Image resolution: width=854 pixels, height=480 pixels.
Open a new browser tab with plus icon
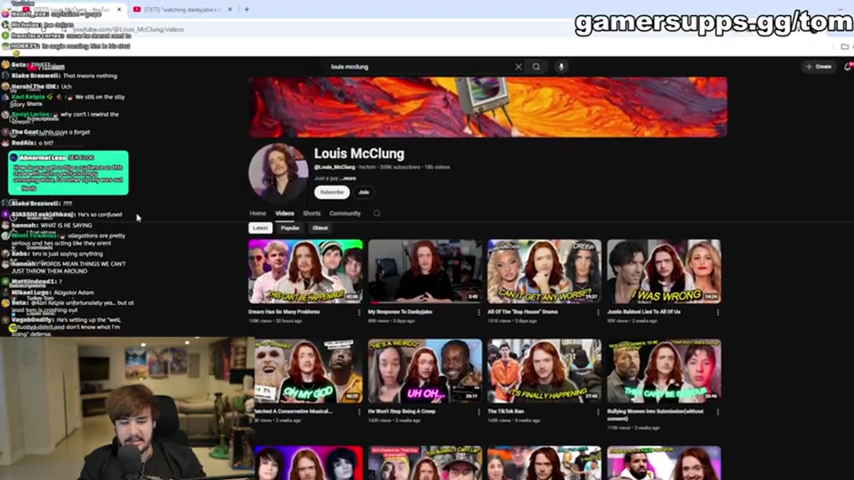click(246, 9)
